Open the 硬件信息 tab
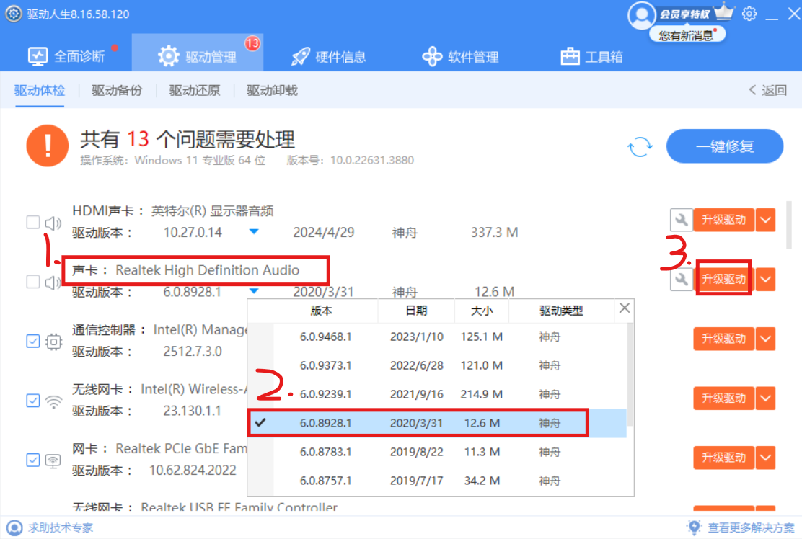 [328, 56]
